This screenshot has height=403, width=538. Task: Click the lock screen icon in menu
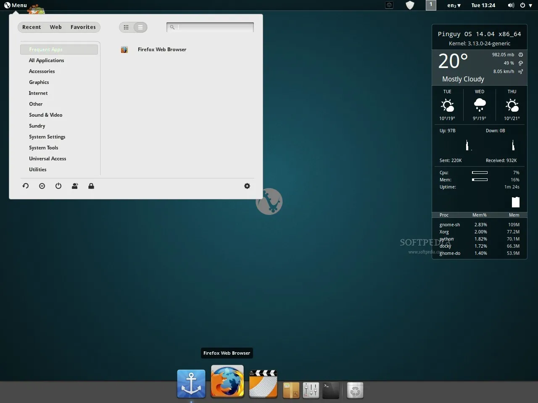[91, 186]
